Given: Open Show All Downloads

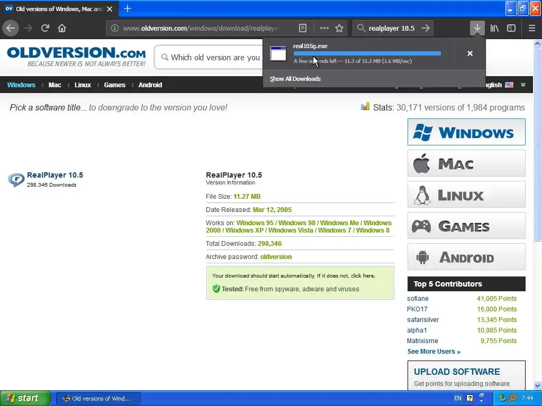Looking at the screenshot, I should tap(295, 79).
